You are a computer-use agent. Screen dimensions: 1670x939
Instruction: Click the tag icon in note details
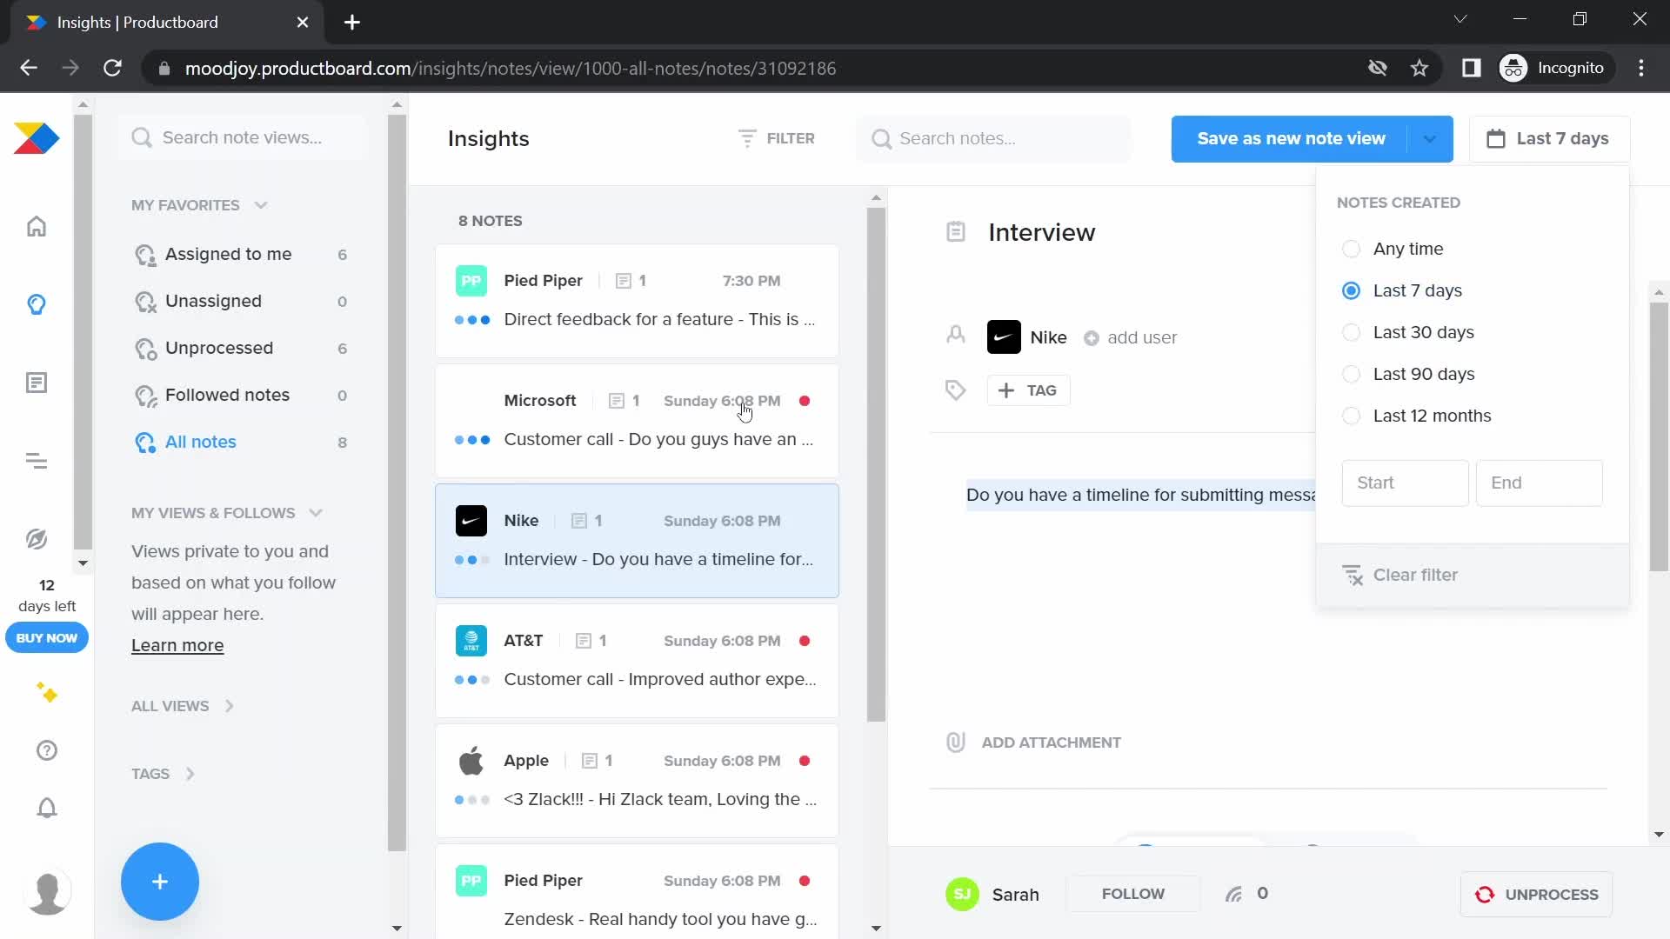click(x=956, y=390)
